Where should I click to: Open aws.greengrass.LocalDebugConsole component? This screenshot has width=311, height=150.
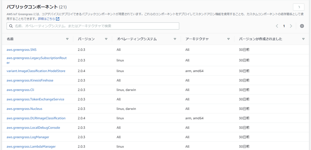[33, 128]
